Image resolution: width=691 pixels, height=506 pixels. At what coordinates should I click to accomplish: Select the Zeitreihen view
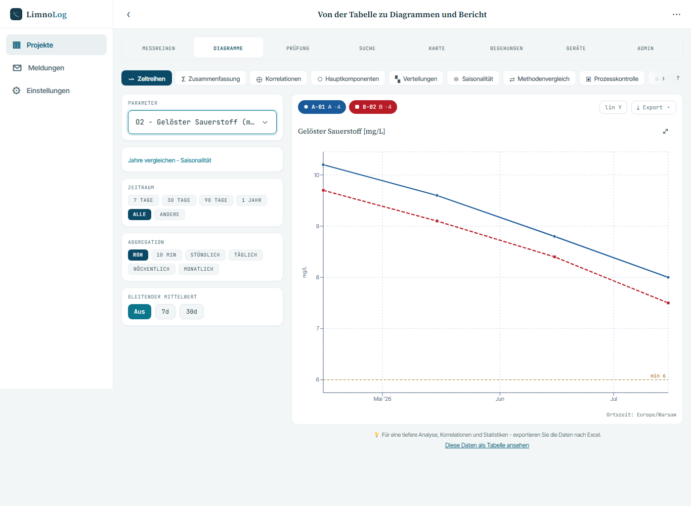point(147,78)
